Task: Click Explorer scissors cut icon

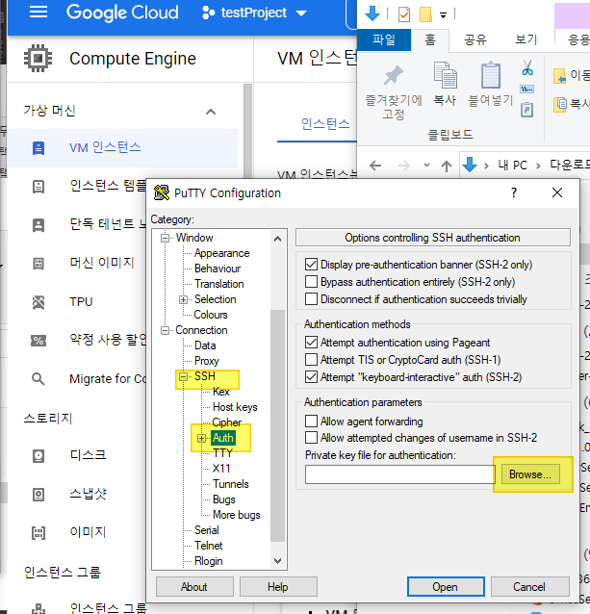Action: tap(527, 67)
